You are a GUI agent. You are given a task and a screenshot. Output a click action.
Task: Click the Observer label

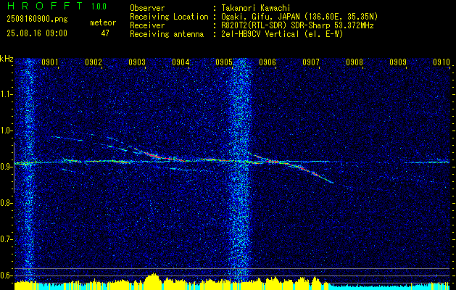pyautogui.click(x=147, y=8)
